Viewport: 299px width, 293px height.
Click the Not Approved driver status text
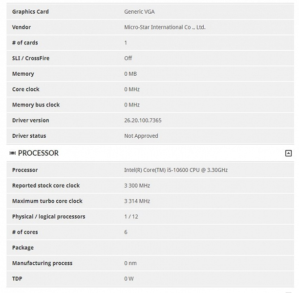click(x=141, y=136)
